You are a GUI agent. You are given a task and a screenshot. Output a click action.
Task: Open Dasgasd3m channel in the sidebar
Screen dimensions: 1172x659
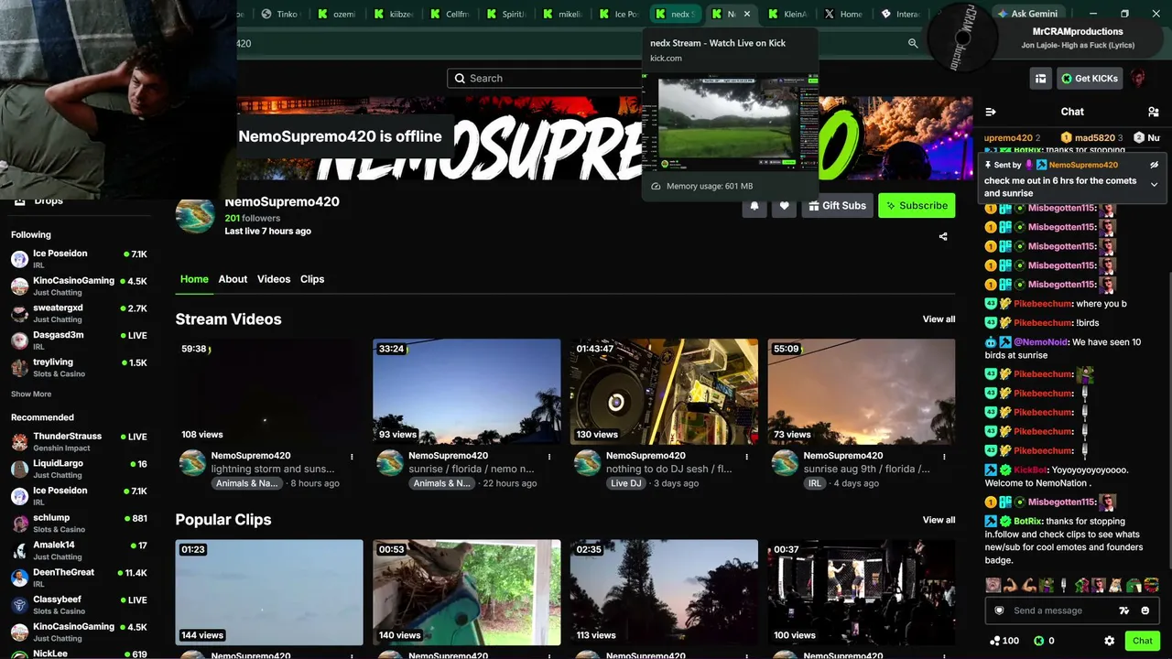(x=79, y=340)
